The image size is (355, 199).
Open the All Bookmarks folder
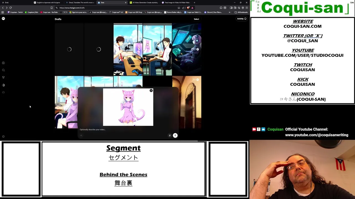pos(242,12)
